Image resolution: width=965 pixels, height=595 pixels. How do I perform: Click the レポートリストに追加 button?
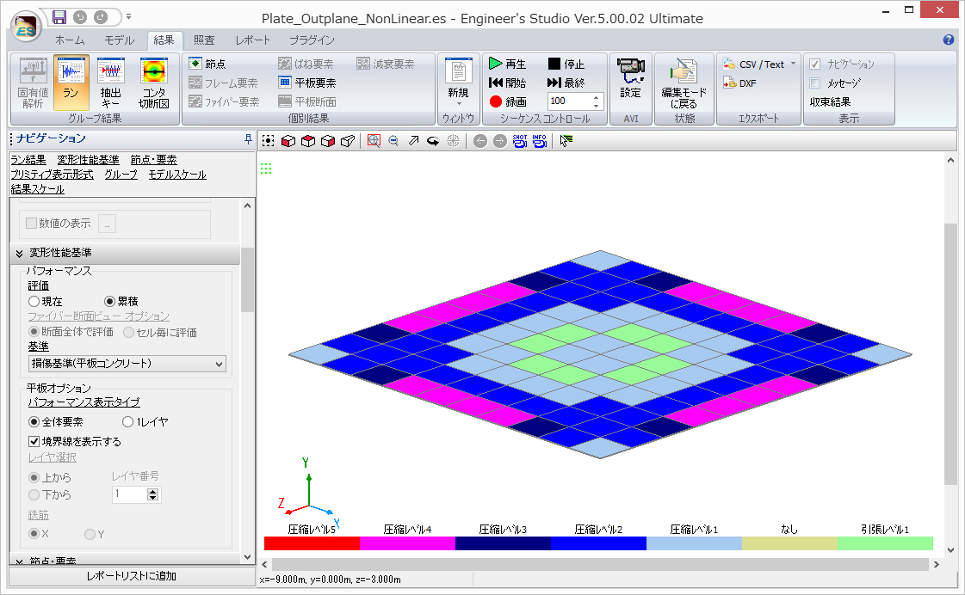132,576
